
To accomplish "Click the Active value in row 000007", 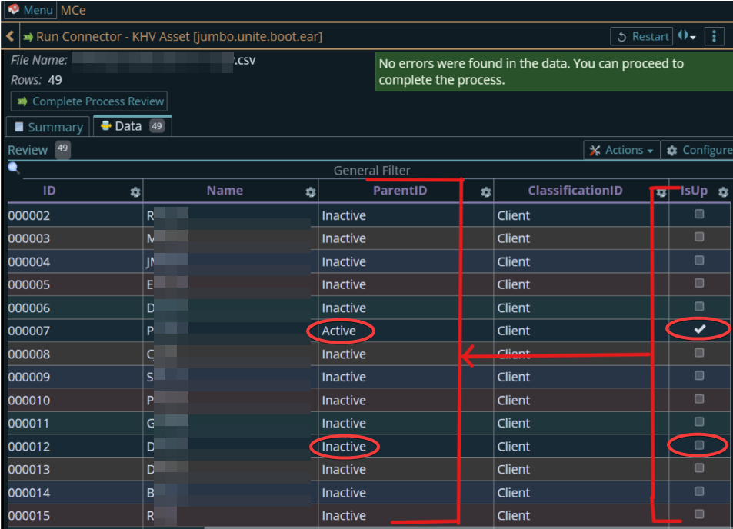I will pos(339,331).
